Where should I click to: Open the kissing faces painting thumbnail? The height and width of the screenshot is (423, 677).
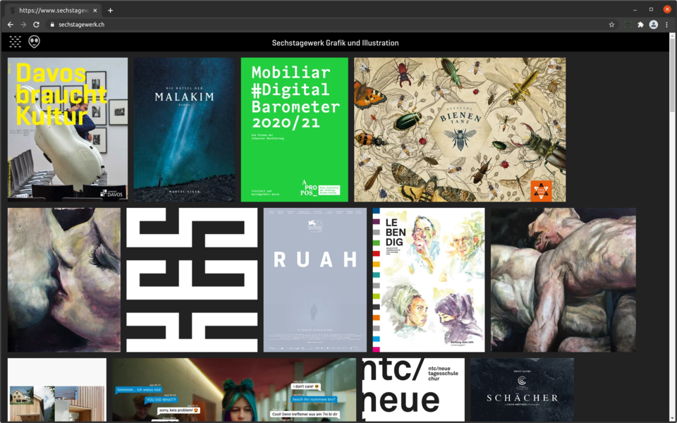click(x=64, y=280)
